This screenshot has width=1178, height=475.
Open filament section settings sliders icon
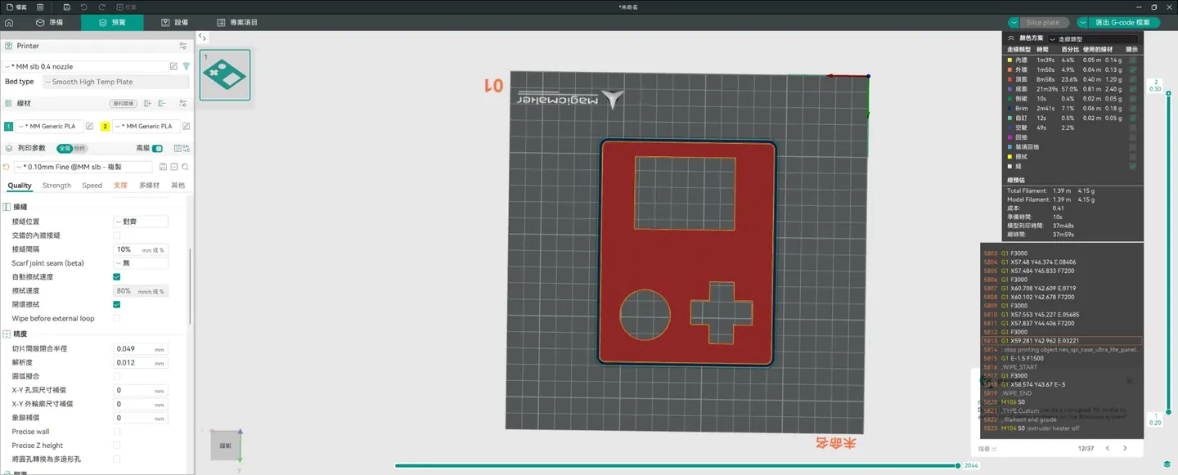(x=183, y=104)
